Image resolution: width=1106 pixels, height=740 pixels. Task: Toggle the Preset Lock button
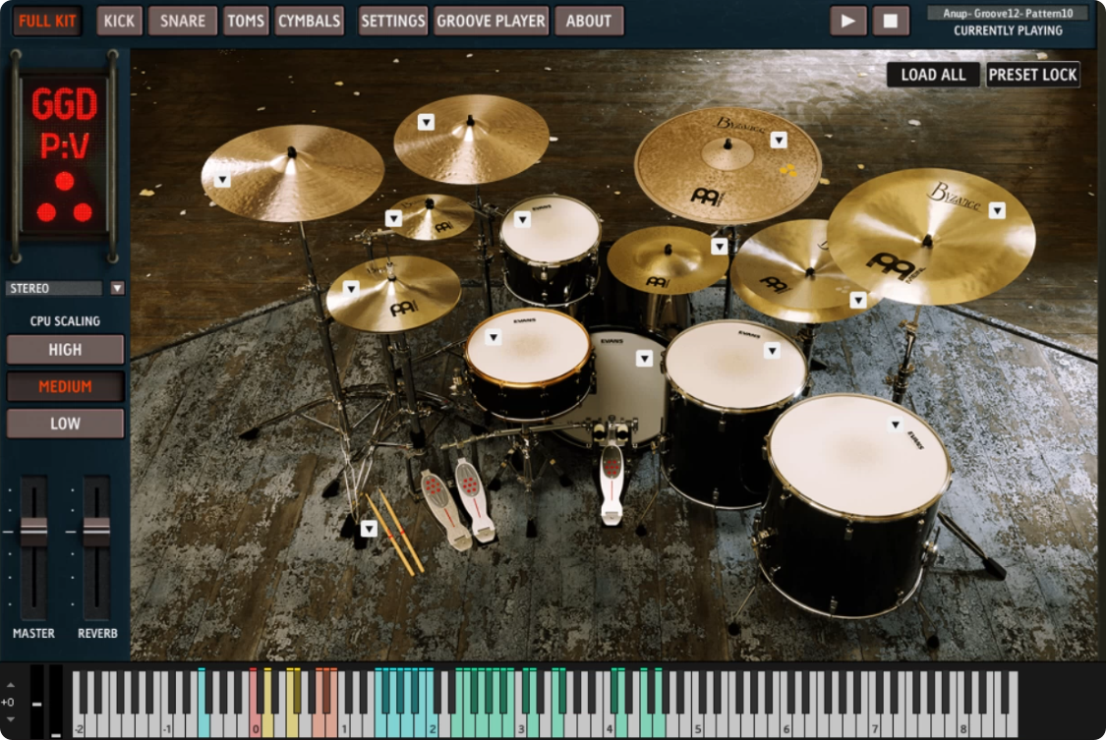click(x=1032, y=75)
